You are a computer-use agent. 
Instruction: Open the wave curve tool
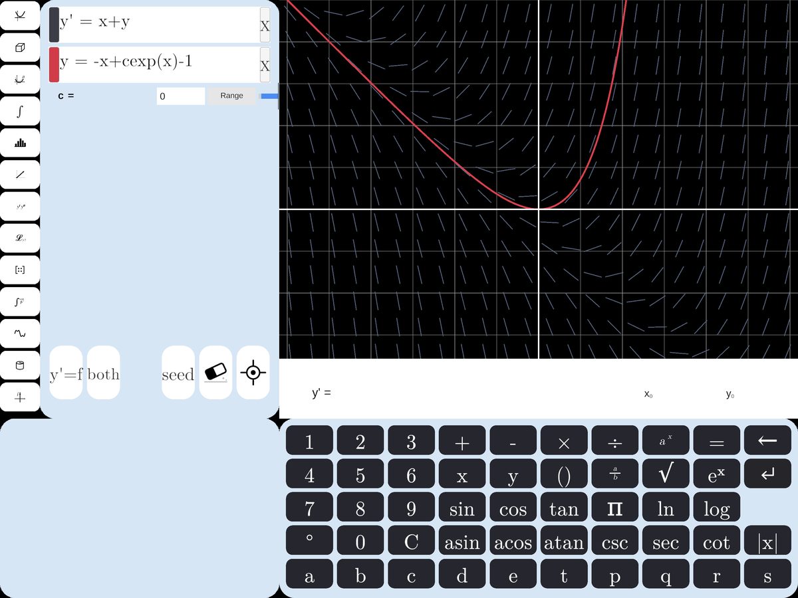(20, 334)
